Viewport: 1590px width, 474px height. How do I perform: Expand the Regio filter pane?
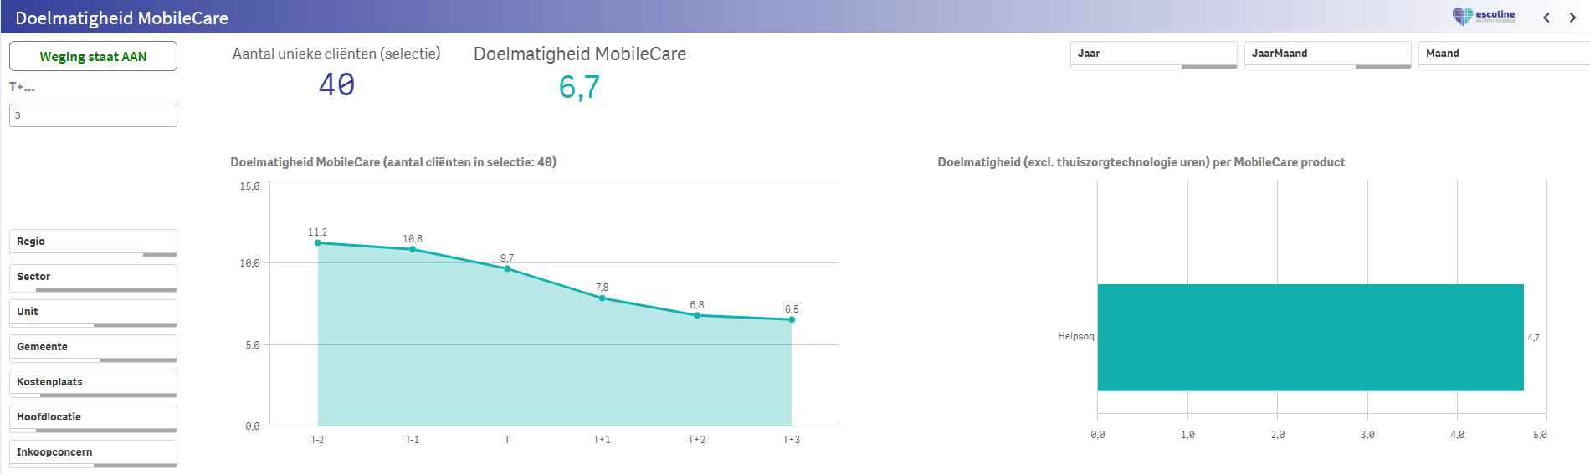click(93, 242)
